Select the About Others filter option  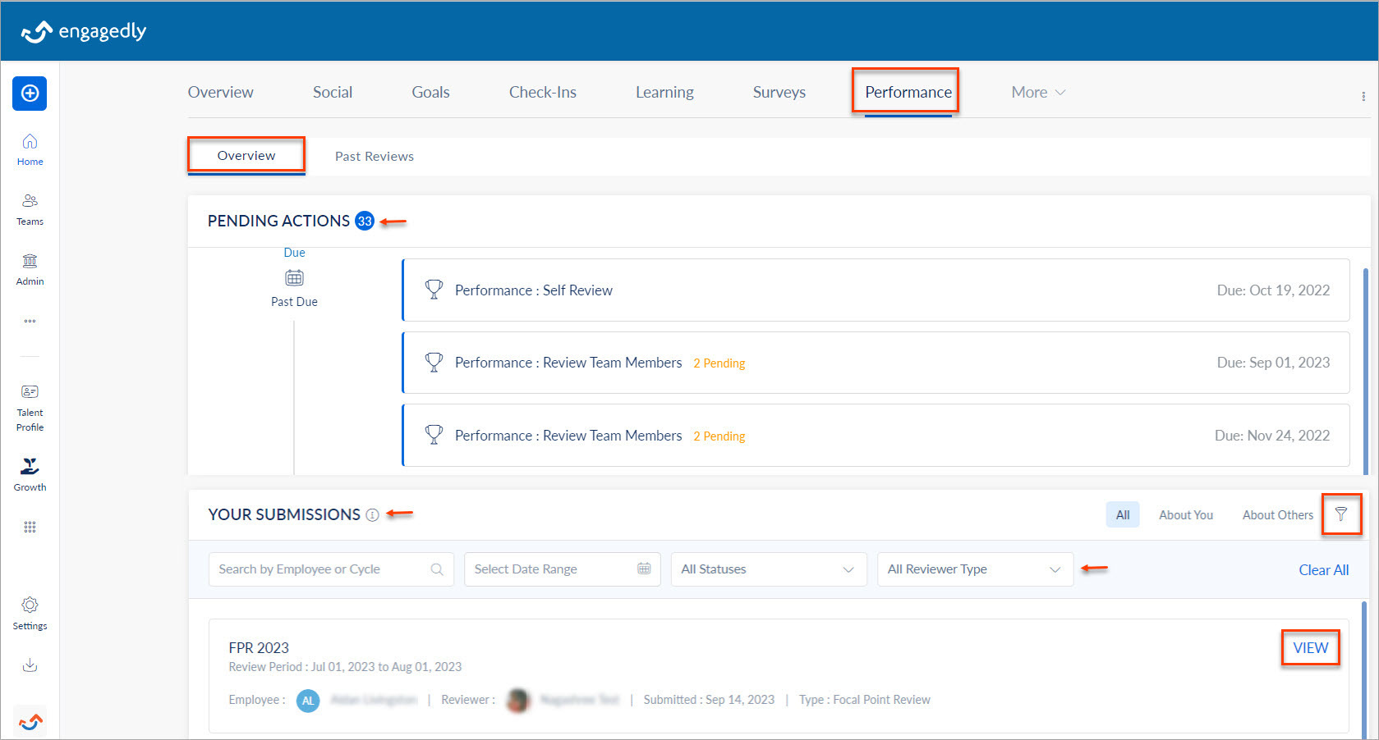(x=1277, y=514)
